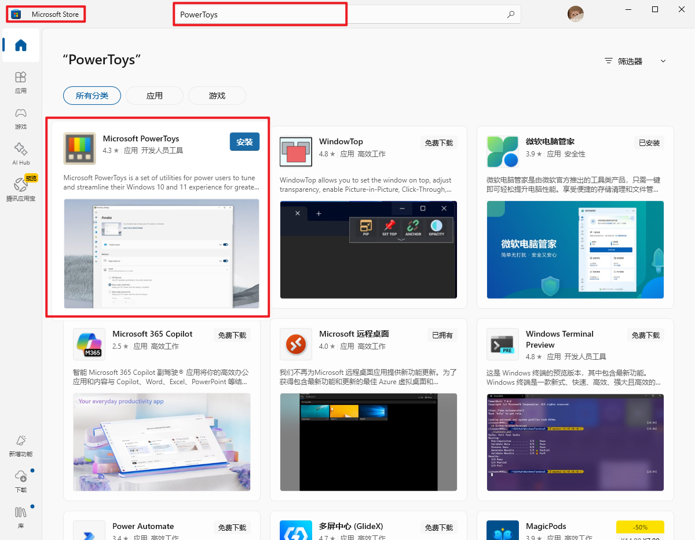Show 新增功能 from the sidebar
Viewport: 695px width, 540px height.
tap(21, 446)
